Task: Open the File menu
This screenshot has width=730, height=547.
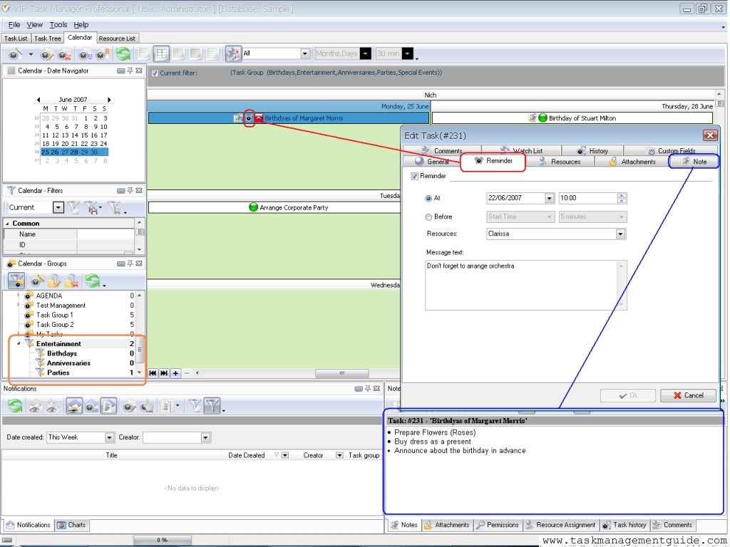Action: [14, 25]
